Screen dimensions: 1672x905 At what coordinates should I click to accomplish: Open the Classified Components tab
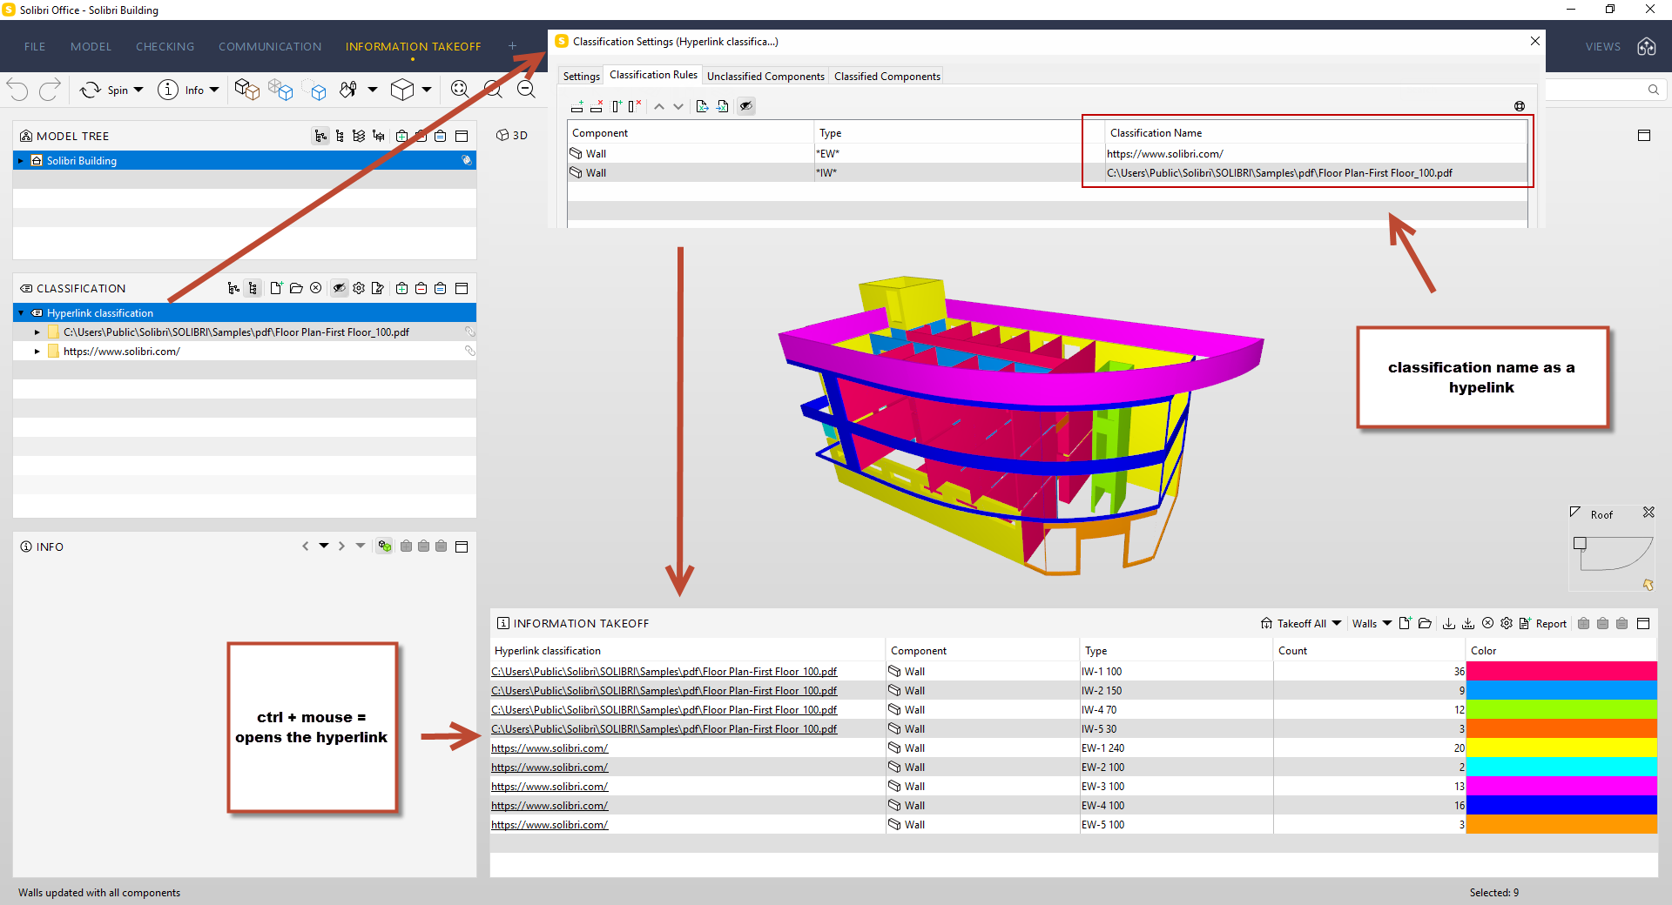click(887, 77)
